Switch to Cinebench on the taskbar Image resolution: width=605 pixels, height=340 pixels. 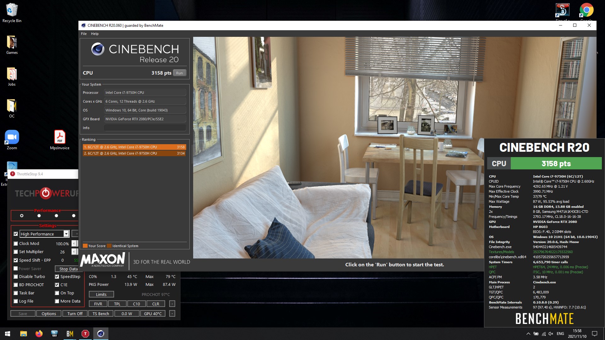pyautogui.click(x=101, y=334)
